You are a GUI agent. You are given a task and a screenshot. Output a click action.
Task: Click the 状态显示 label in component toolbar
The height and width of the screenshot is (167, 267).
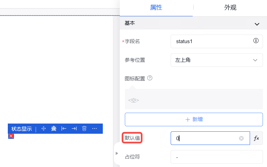coord(22,129)
